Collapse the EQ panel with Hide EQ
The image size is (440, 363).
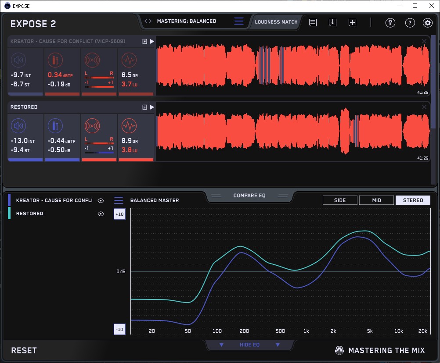[249, 345]
